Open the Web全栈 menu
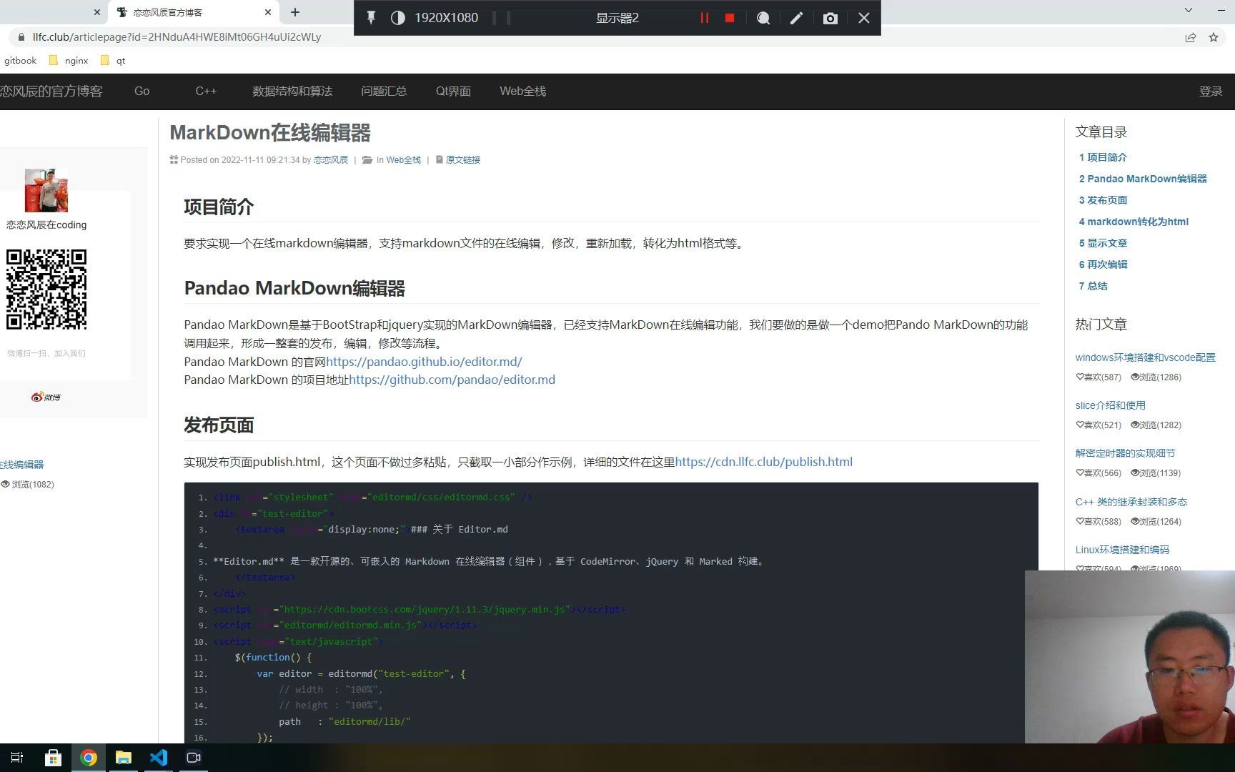This screenshot has width=1235, height=772. [x=522, y=91]
